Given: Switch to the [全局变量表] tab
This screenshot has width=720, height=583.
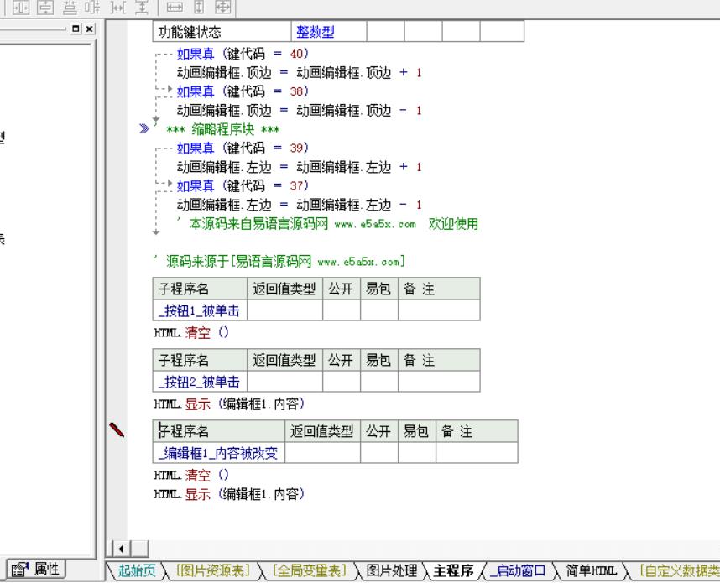Looking at the screenshot, I should (310, 570).
